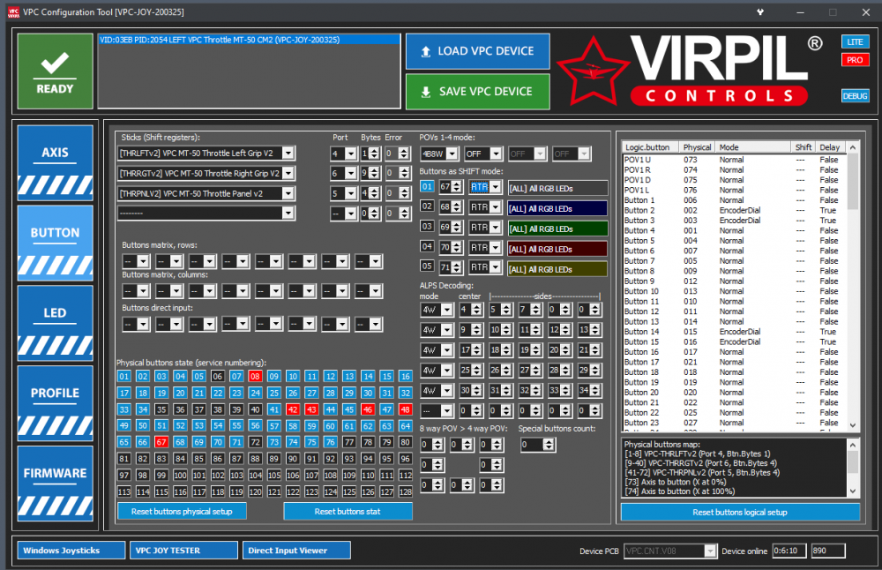882x570 pixels.
Task: Toggle SHIFT mode button 01
Action: (x=427, y=187)
